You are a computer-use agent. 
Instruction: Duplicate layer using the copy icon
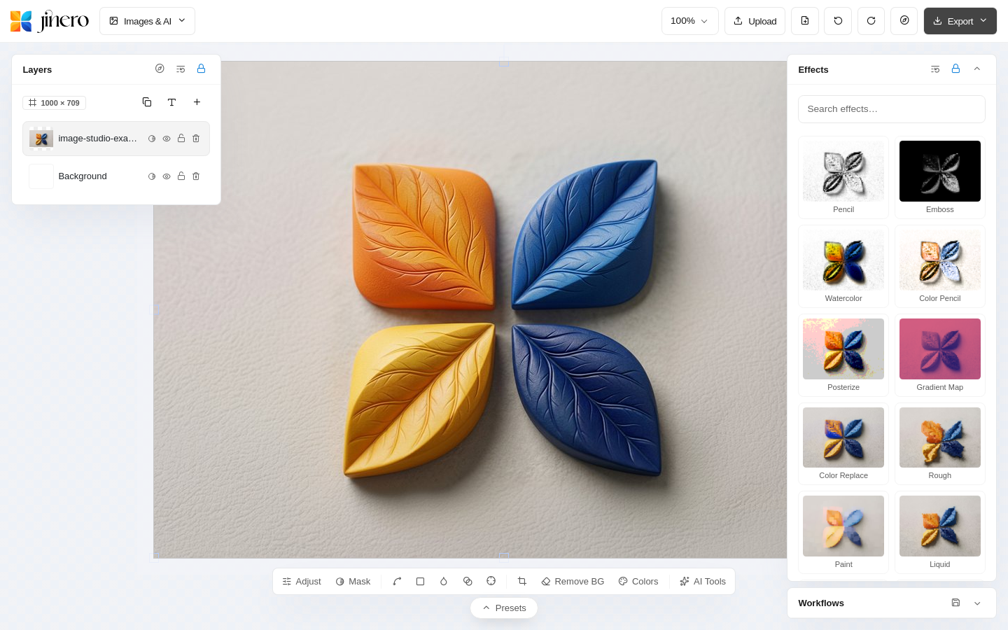[147, 102]
